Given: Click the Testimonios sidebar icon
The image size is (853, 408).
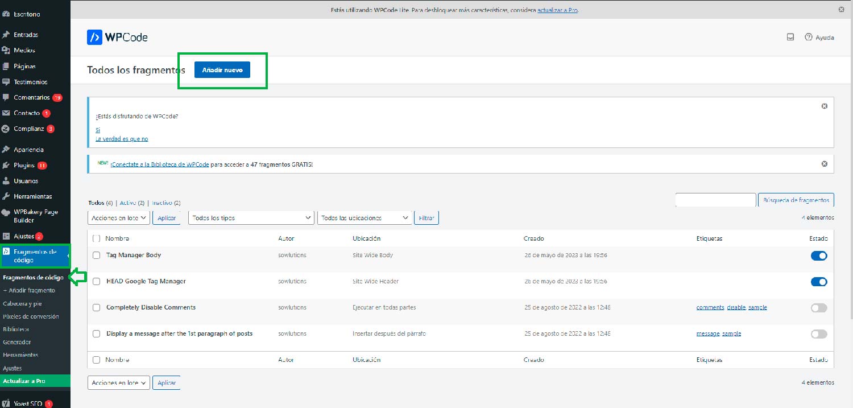Looking at the screenshot, I should pyautogui.click(x=6, y=82).
